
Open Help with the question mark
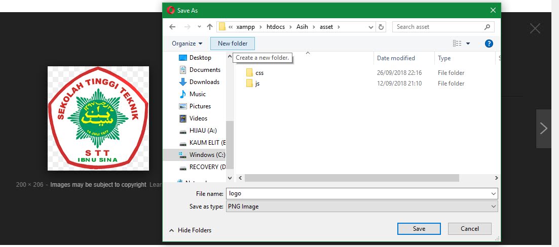coord(489,44)
